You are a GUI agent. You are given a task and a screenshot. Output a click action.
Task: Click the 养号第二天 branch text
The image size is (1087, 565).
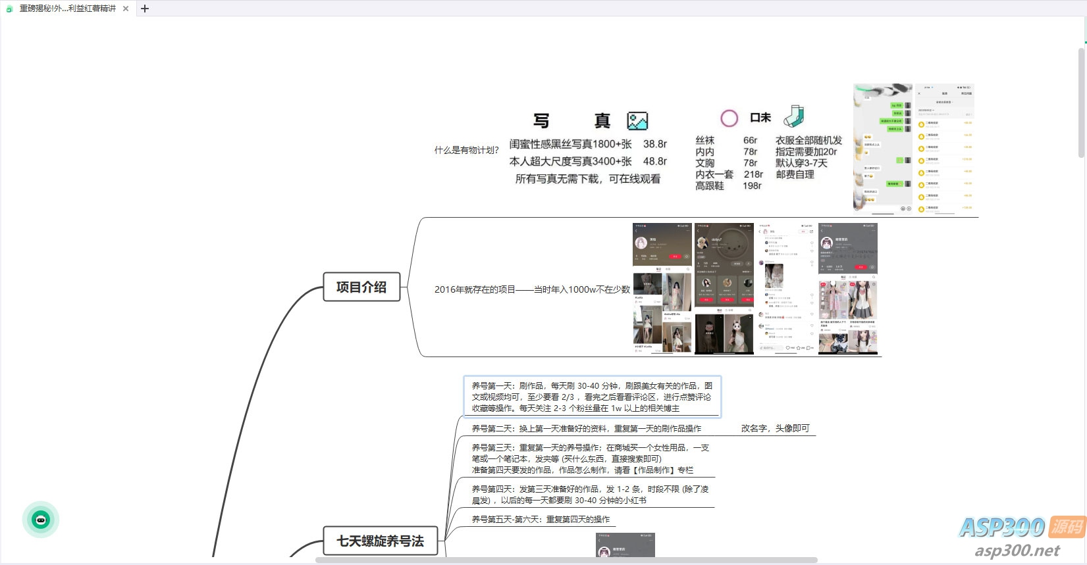click(586, 428)
